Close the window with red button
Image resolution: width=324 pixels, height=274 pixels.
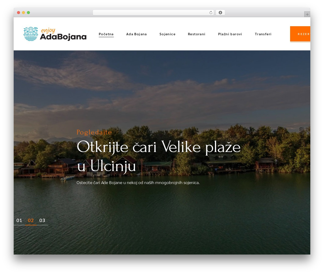tap(18, 13)
